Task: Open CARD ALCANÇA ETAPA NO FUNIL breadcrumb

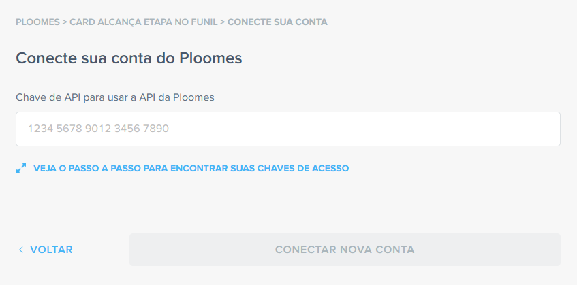Action: (x=143, y=22)
